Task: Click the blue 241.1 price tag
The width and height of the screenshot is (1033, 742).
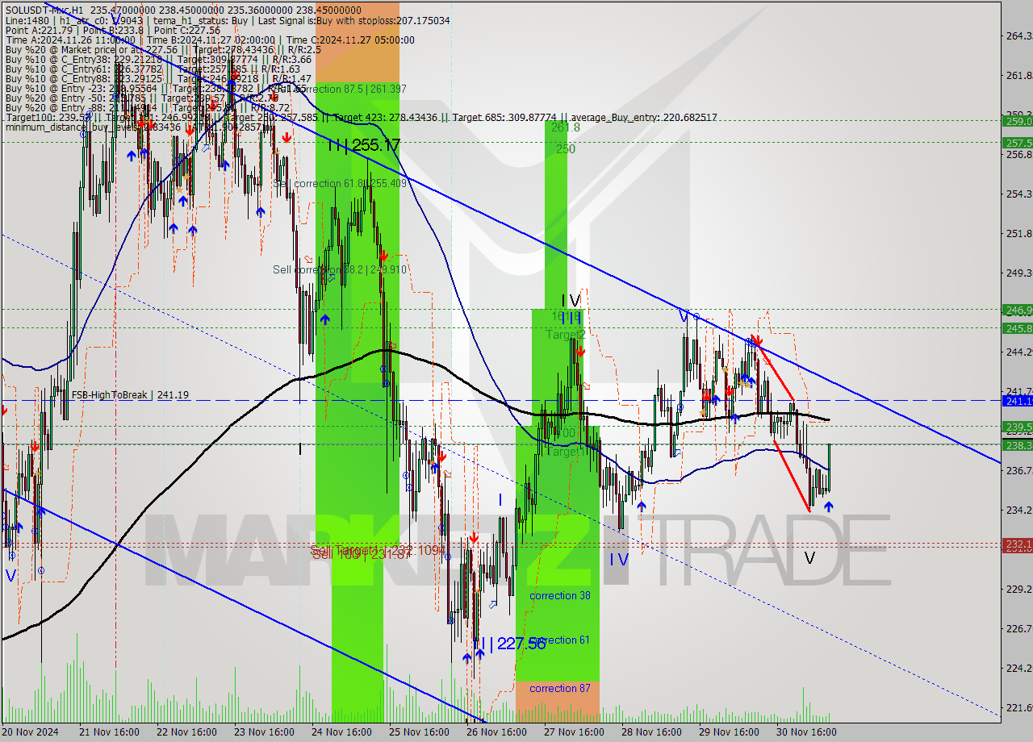Action: tap(1018, 400)
